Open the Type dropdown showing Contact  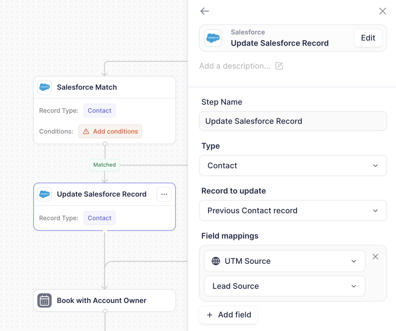tap(293, 165)
